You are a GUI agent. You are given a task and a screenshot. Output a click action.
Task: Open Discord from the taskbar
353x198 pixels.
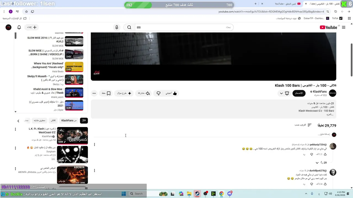230,194
